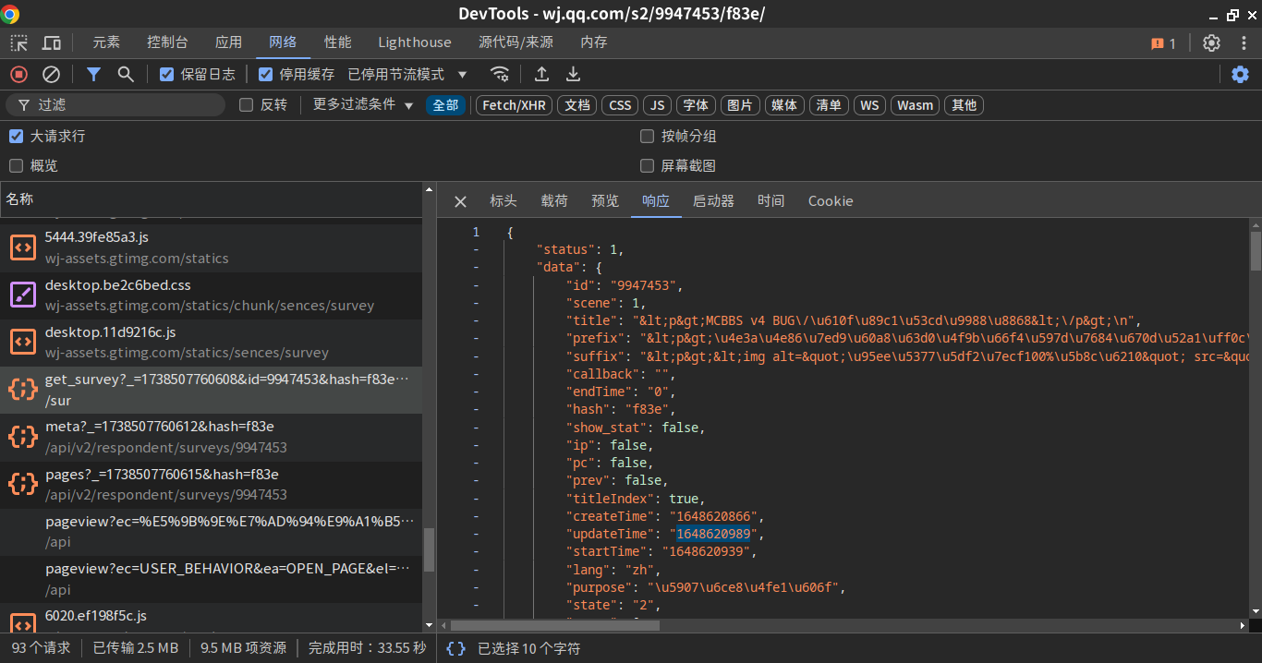Viewport: 1262px width, 663px height.
Task: Open the 源代码/来源 tab
Action: tap(516, 42)
